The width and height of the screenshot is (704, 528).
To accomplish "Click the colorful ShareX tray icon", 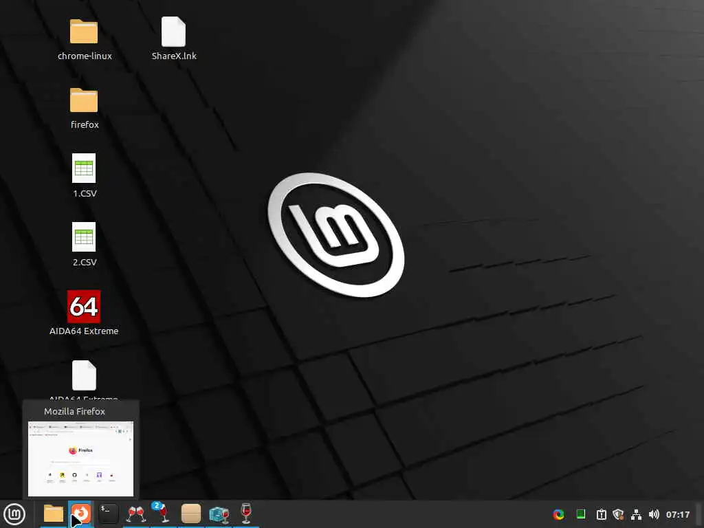I will coord(558,514).
